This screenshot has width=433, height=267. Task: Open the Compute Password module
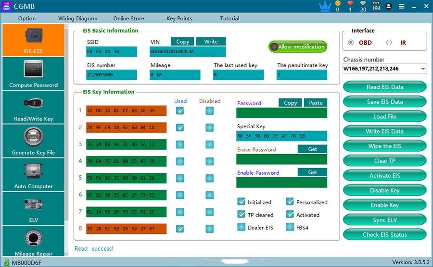(33, 73)
